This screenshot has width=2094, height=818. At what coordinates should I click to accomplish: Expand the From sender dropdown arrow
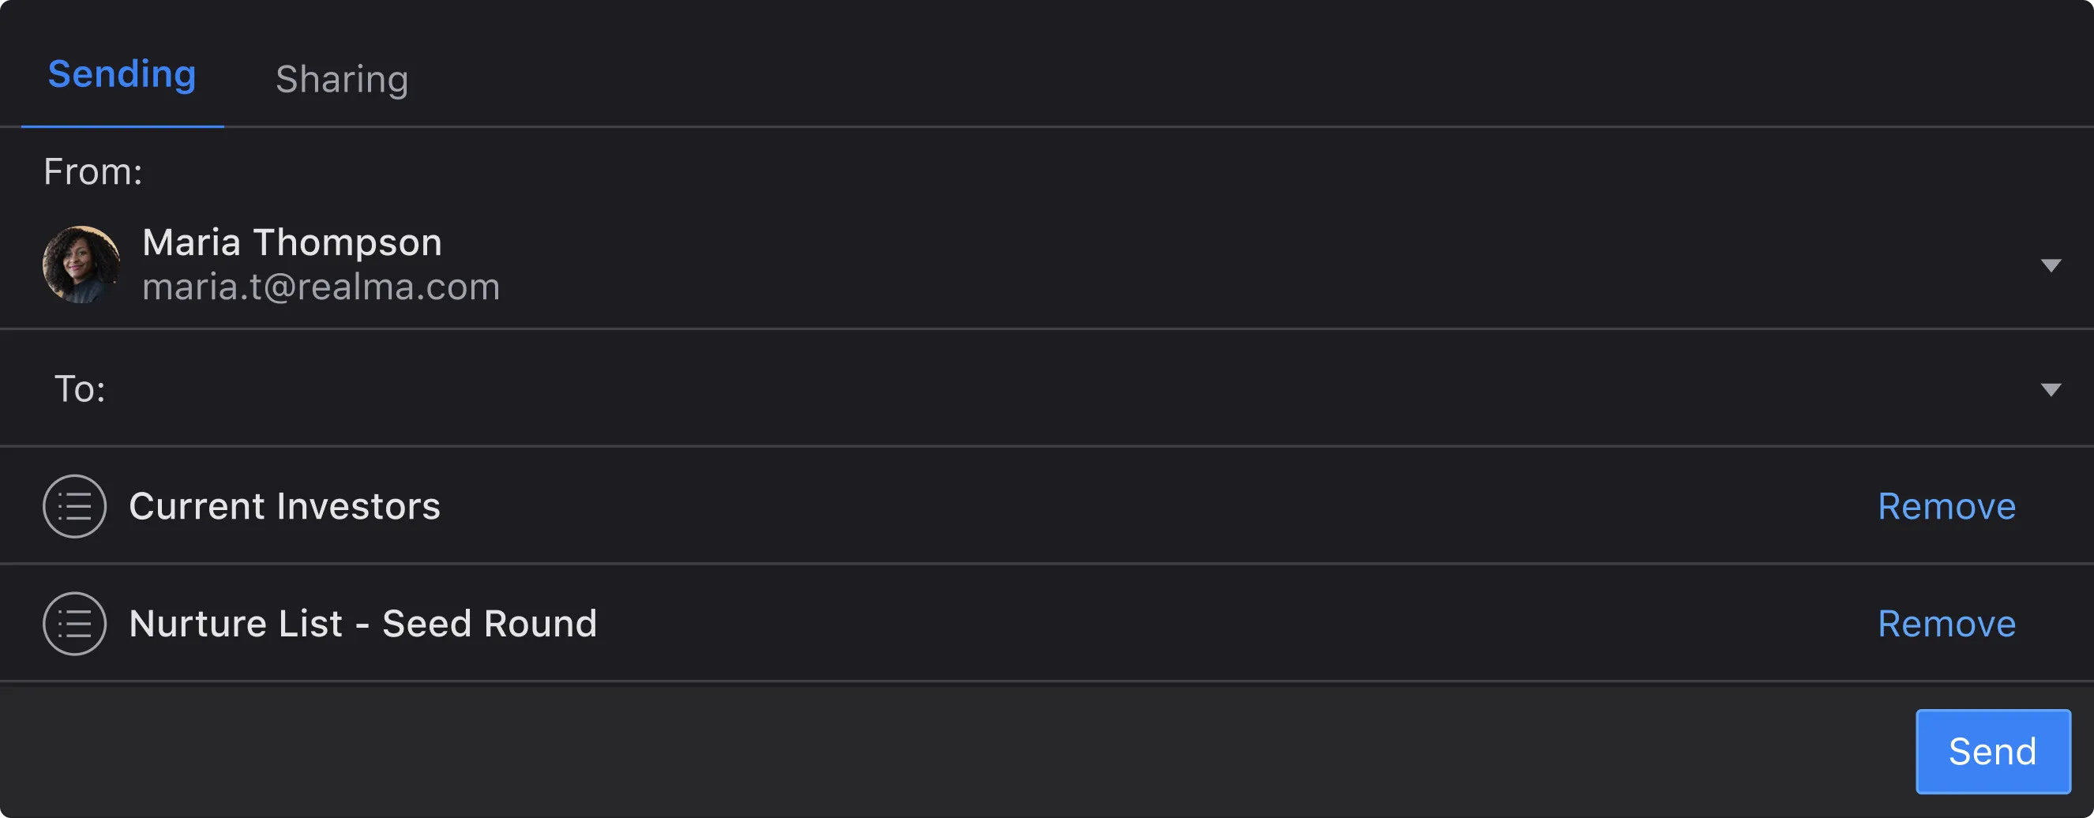click(2050, 266)
